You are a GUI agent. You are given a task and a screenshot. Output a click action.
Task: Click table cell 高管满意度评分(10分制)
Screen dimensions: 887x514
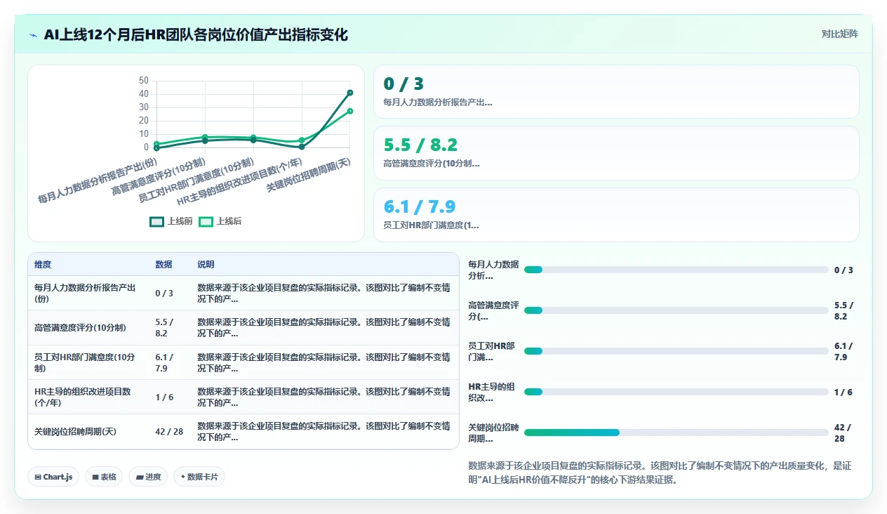click(x=88, y=327)
